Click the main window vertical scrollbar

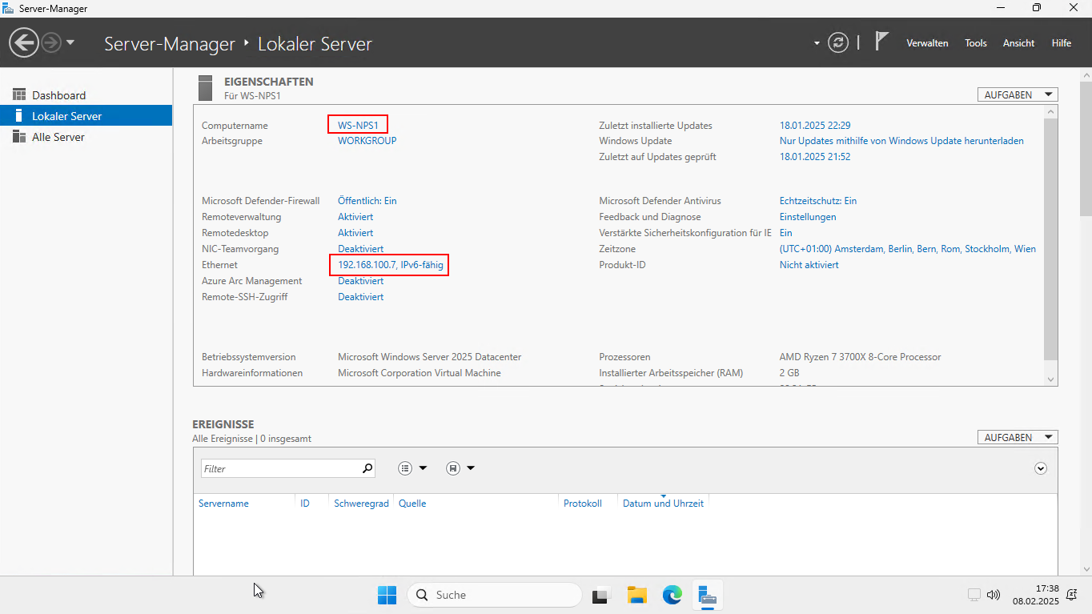[1086, 148]
